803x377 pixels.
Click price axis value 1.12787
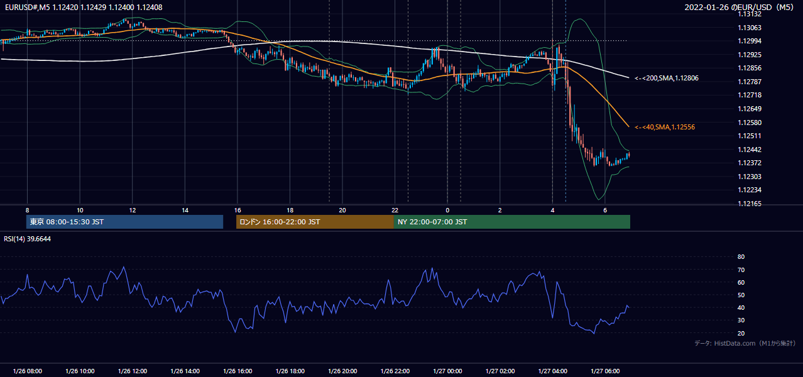coord(750,82)
